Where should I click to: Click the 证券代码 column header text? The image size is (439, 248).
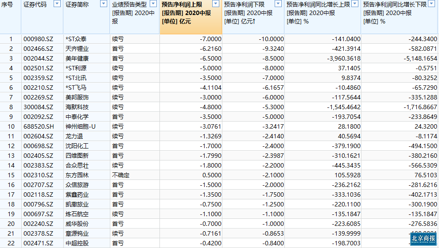tap(35, 4)
